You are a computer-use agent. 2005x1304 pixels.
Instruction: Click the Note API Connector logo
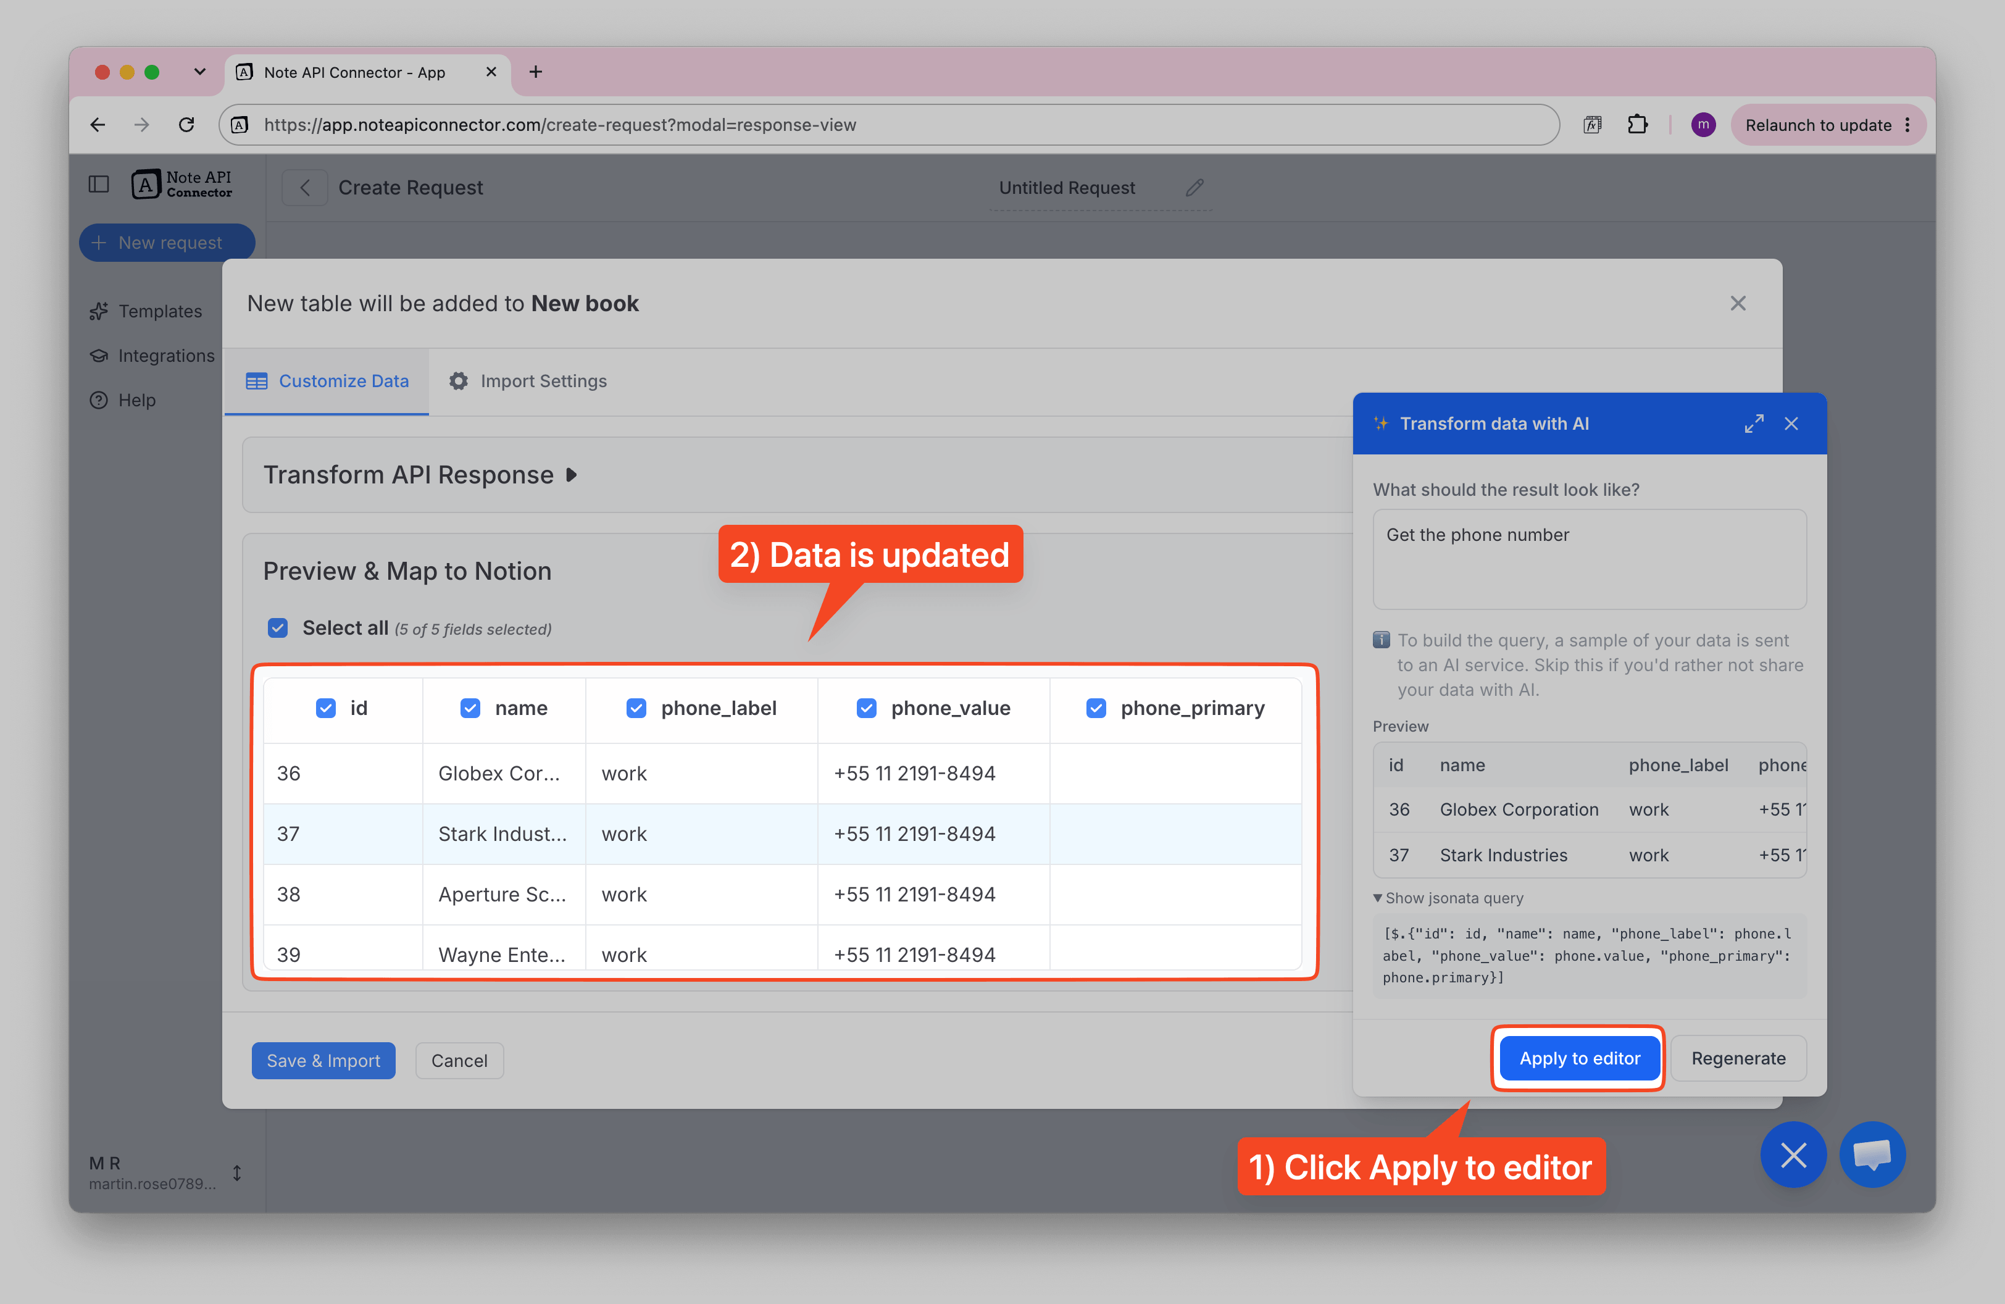(x=181, y=185)
